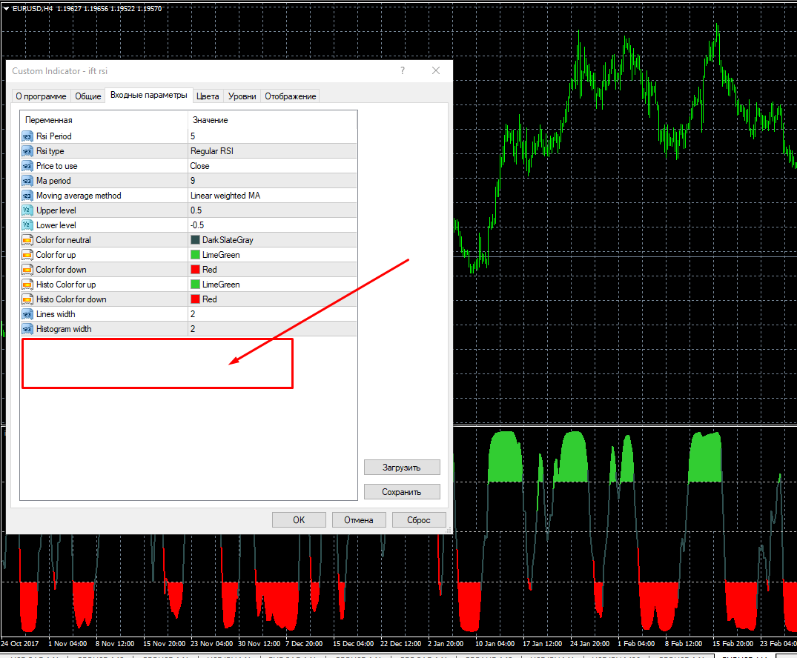Select LimeGreen swatch for Color for up
This screenshot has width=797, height=658.
[x=195, y=255]
